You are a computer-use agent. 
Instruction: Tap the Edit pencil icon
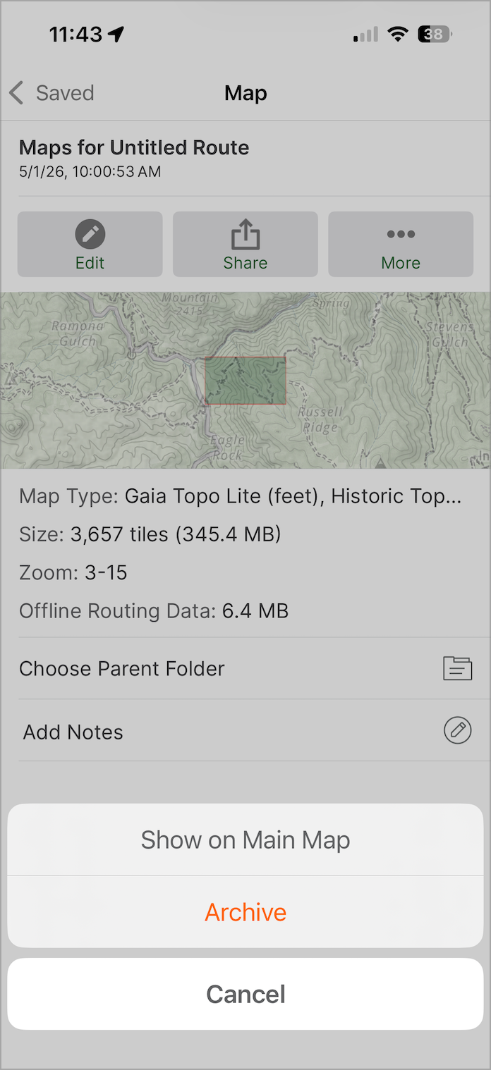(x=90, y=234)
